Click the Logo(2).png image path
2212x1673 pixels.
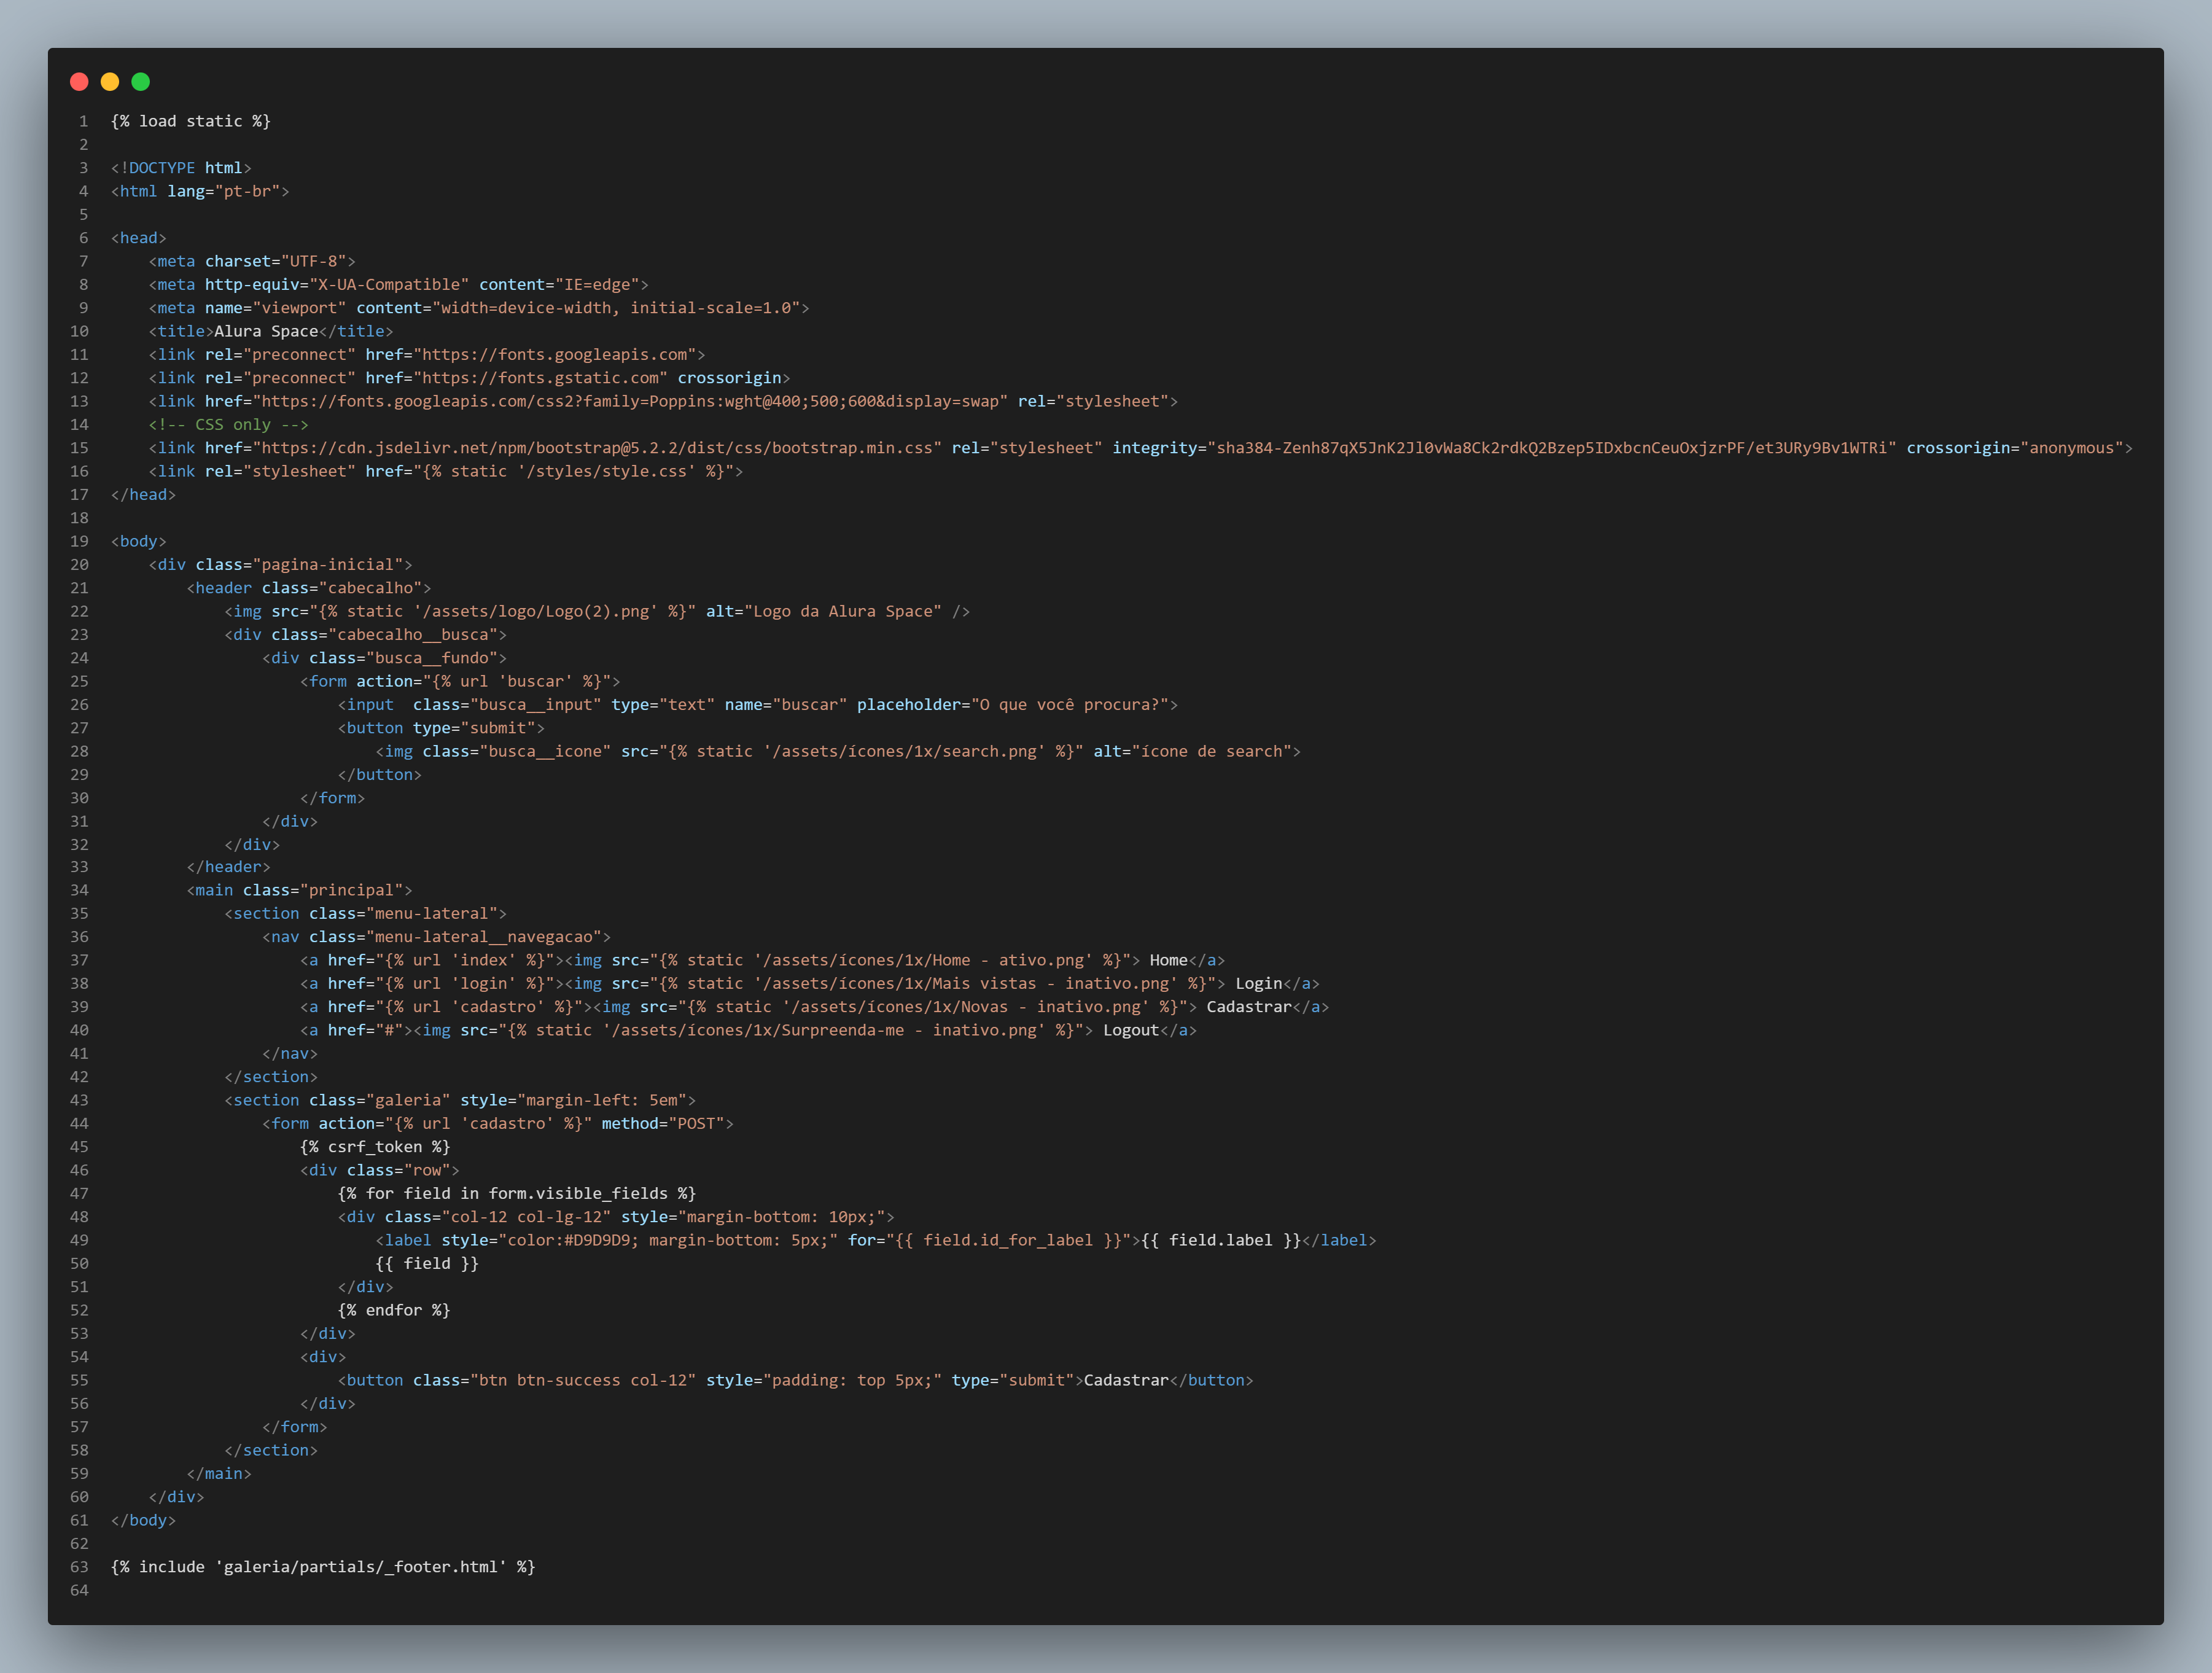[x=536, y=611]
